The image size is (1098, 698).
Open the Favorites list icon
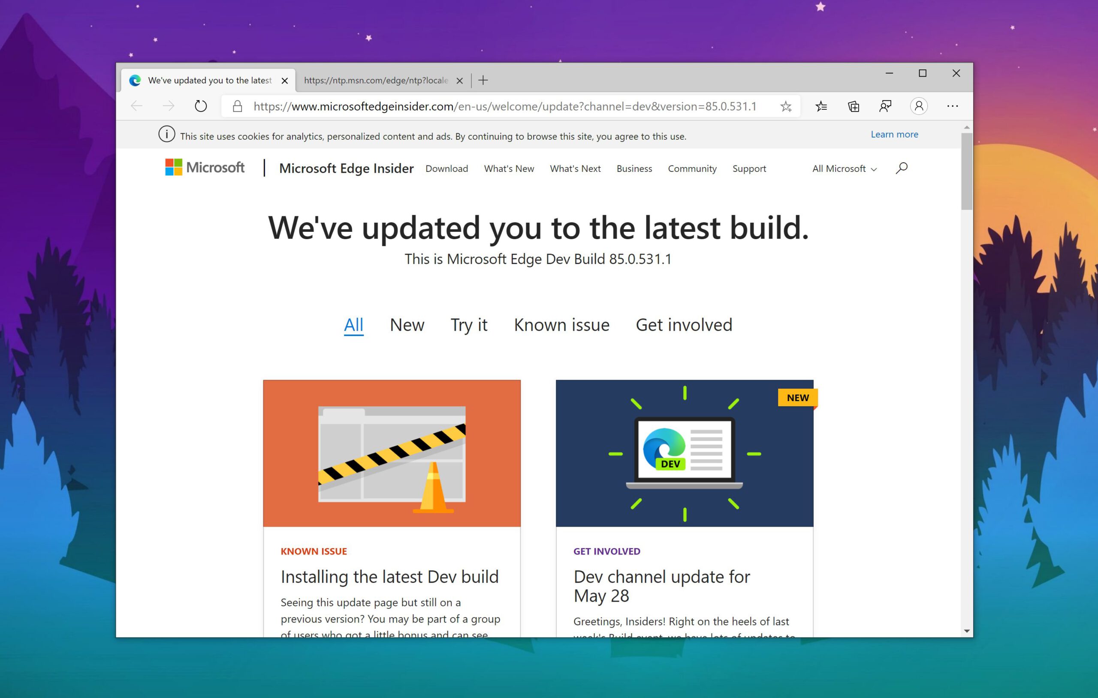(821, 107)
